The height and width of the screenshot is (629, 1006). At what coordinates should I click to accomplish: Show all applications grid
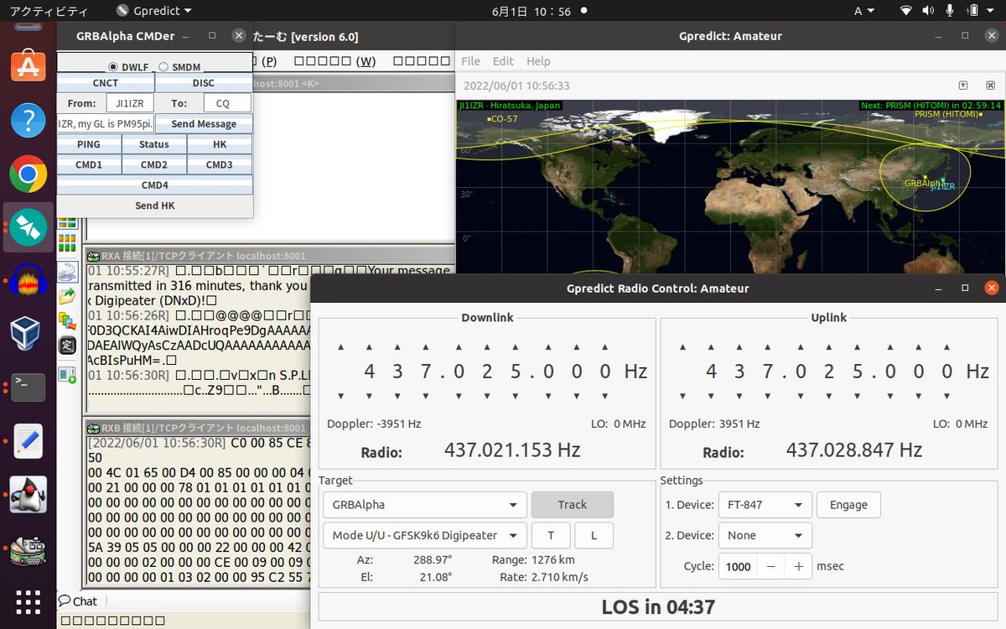[28, 602]
